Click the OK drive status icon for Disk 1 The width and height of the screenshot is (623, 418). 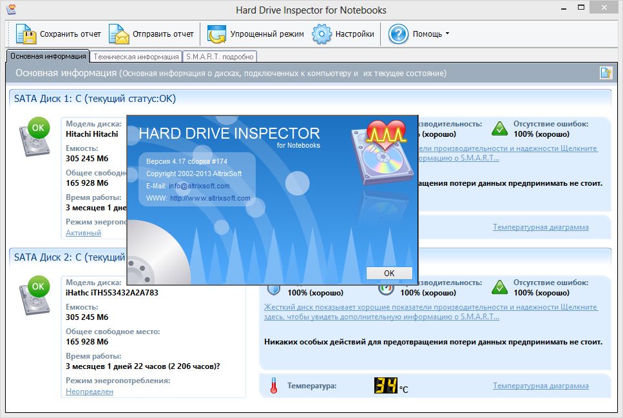(x=35, y=136)
